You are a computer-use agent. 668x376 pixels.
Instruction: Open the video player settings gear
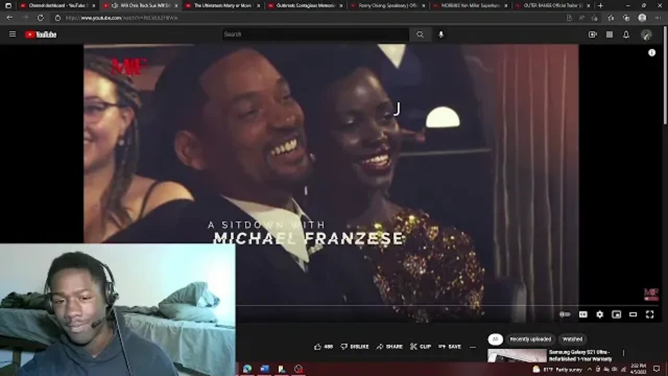tap(600, 314)
